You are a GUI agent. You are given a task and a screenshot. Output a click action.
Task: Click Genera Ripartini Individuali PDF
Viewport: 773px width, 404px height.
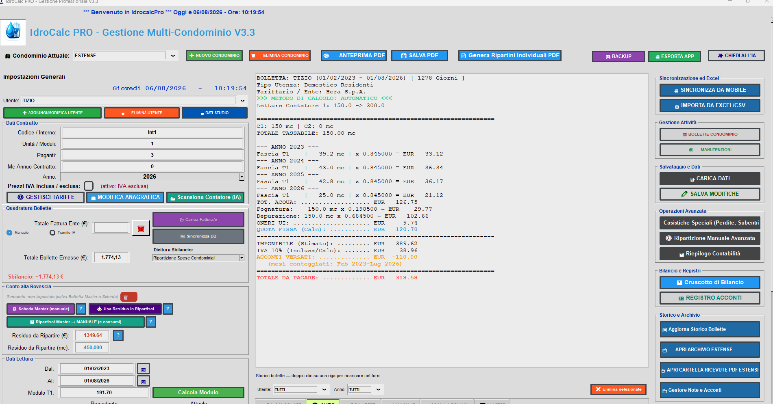(510, 56)
